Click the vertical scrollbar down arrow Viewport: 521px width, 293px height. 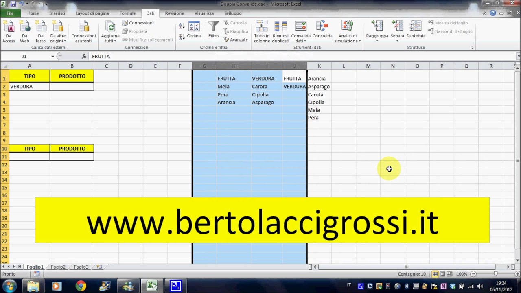pyautogui.click(x=518, y=261)
